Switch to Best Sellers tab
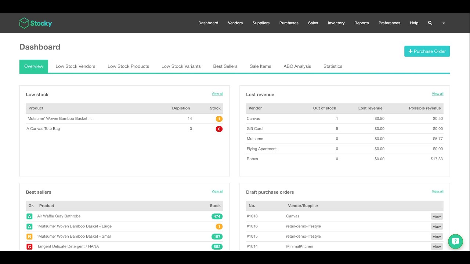This screenshot has height=264, width=470. coord(225,66)
